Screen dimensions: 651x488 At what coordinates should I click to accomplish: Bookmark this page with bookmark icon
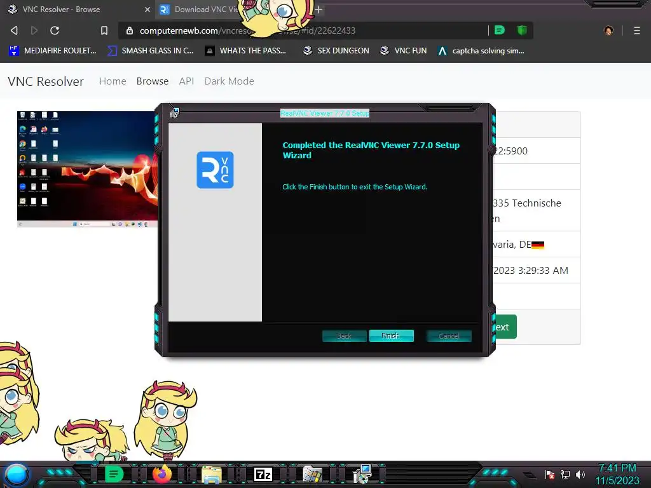point(104,30)
